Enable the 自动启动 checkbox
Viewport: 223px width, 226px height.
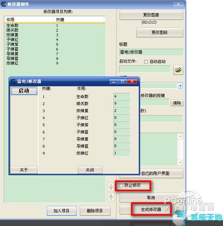[146, 62]
